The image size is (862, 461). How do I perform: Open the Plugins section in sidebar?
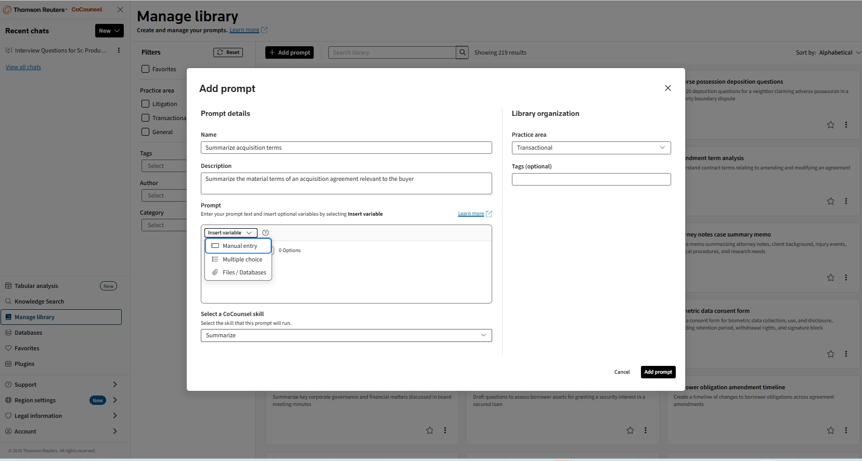click(x=24, y=364)
